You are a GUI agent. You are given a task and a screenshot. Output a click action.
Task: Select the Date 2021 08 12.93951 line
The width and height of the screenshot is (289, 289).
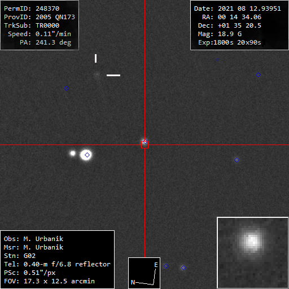coord(238,8)
